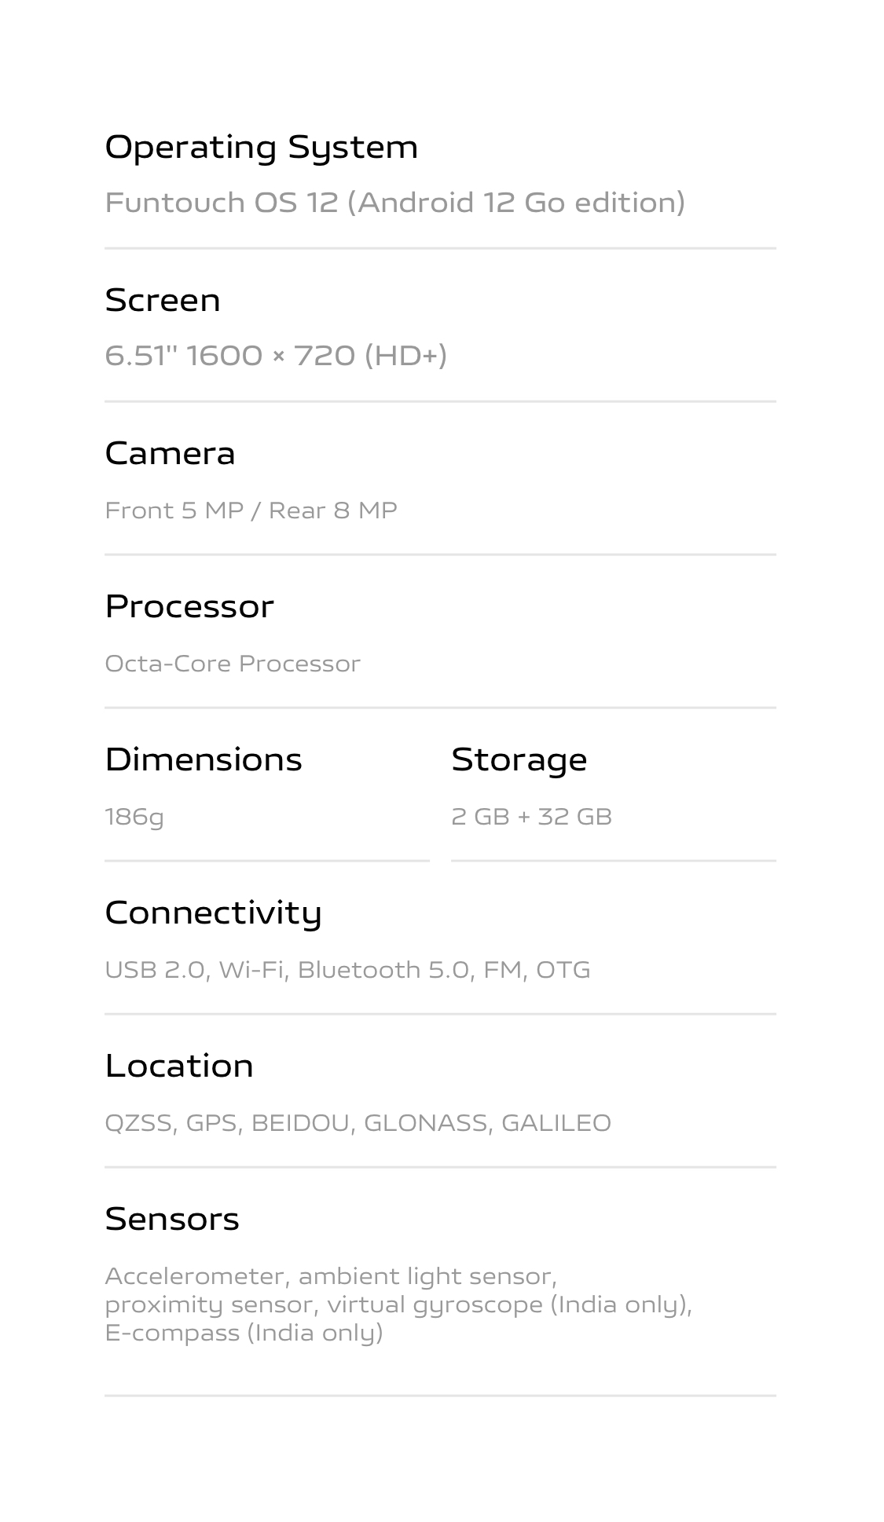Click the Dimensions heading
884x1522 pixels.
204,759
